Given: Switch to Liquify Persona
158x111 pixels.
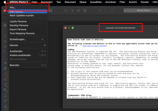Looking at the screenshot, I should pos(28,22).
